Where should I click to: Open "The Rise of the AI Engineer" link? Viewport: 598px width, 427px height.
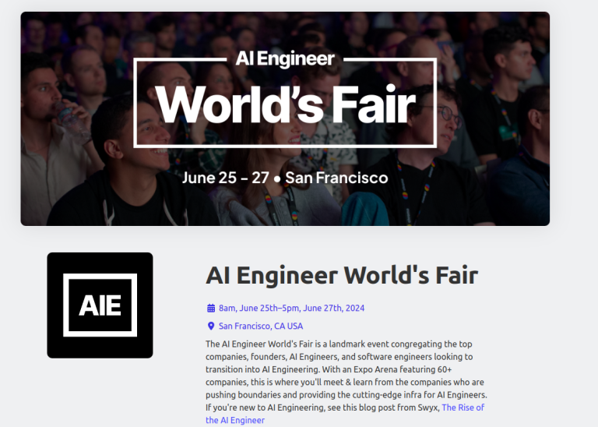click(463, 408)
